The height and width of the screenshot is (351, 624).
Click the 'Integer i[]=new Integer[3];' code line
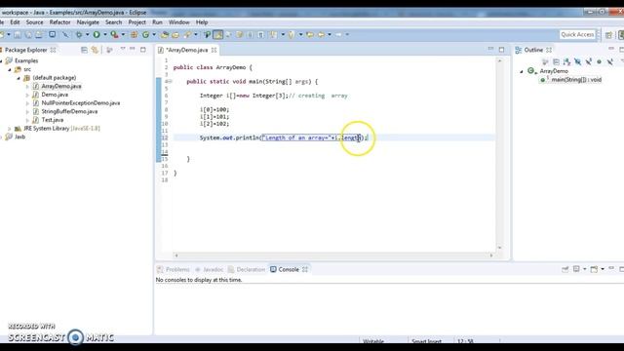pyautogui.click(x=244, y=96)
